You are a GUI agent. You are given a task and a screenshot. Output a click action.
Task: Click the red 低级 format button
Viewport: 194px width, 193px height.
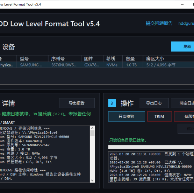point(184,116)
